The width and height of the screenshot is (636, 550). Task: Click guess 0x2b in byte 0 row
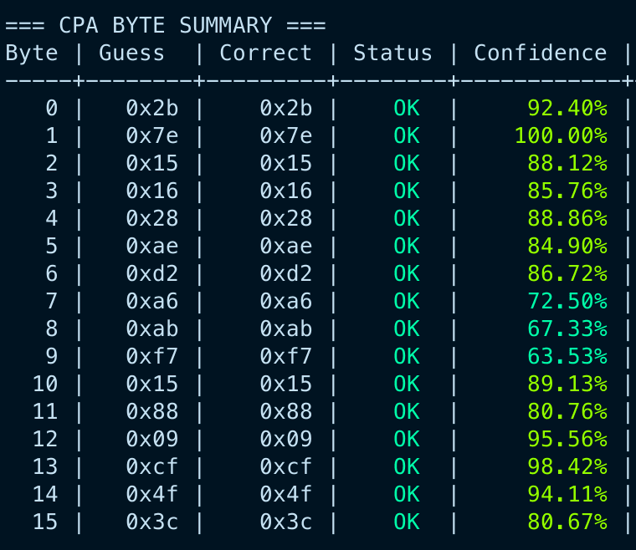151,108
